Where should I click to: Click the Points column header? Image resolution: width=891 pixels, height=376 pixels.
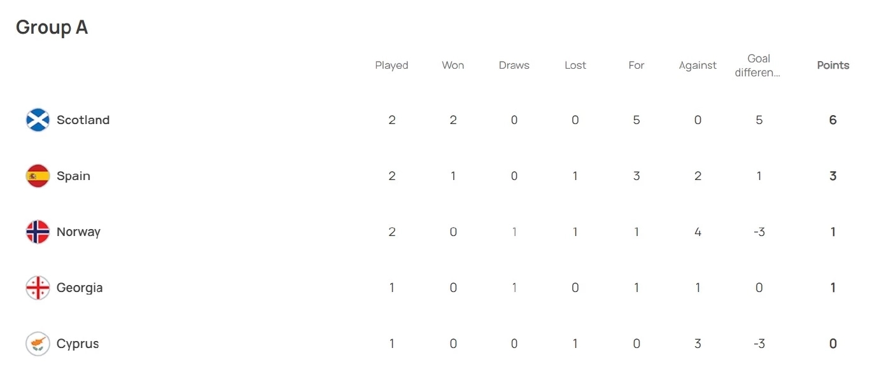click(x=833, y=66)
